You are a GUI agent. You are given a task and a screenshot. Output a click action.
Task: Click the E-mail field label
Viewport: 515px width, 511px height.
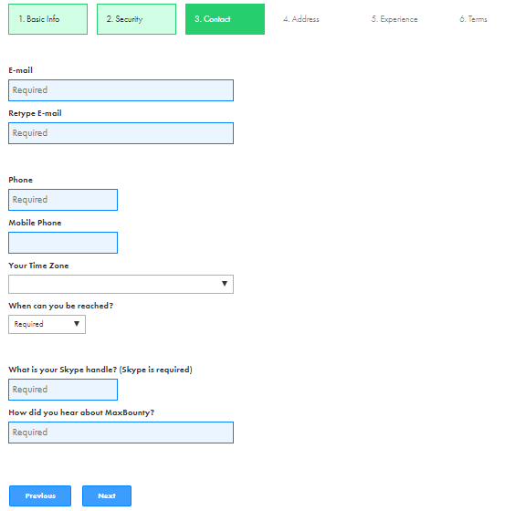[20, 70]
